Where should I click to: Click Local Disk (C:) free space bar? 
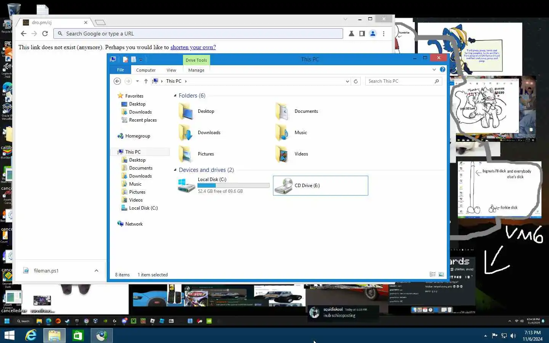coord(233,186)
